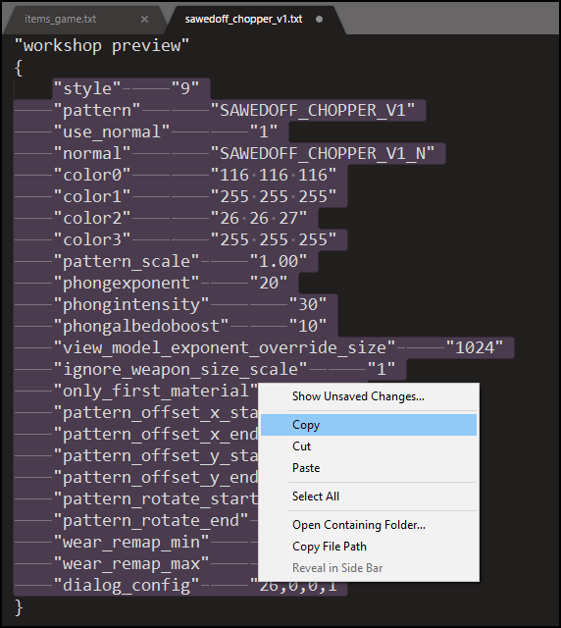Choose Copy from the context menu
The height and width of the screenshot is (628, 561).
pyautogui.click(x=369, y=425)
